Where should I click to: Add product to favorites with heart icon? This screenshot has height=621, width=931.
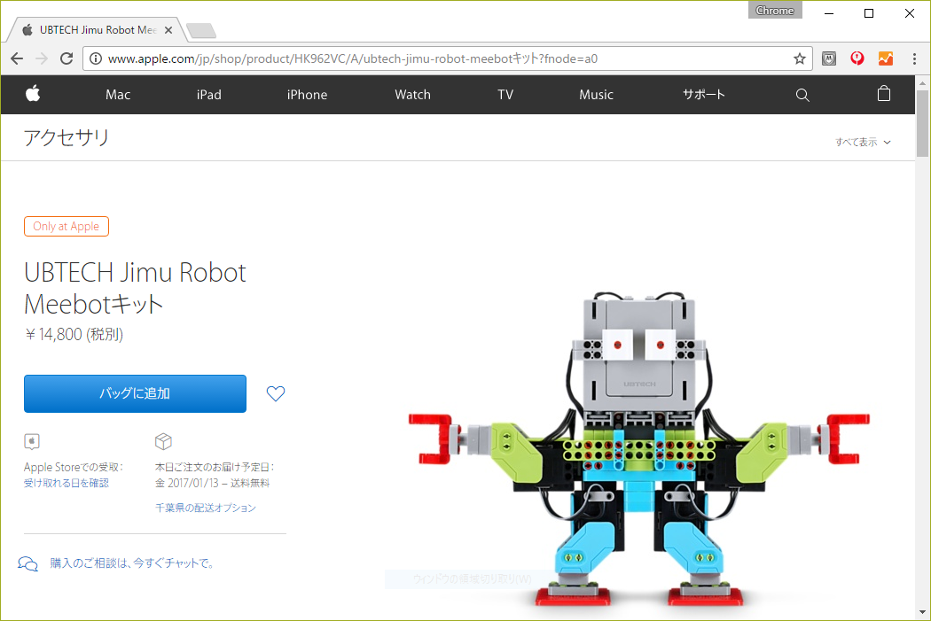click(x=276, y=393)
